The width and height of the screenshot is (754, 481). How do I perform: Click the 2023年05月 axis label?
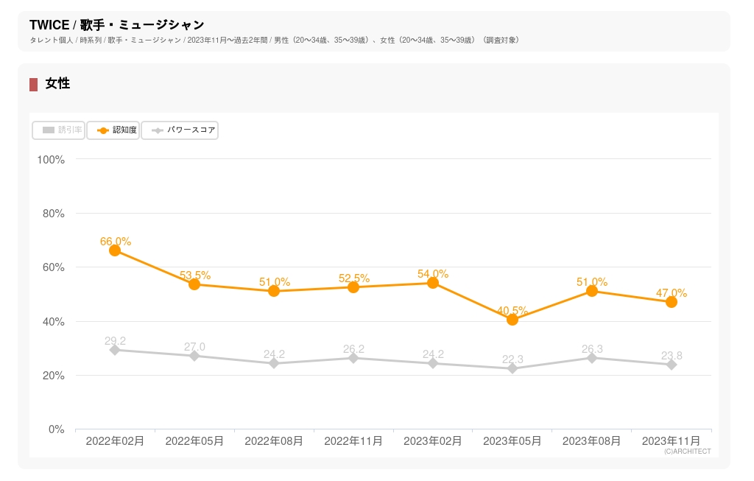pyautogui.click(x=512, y=441)
